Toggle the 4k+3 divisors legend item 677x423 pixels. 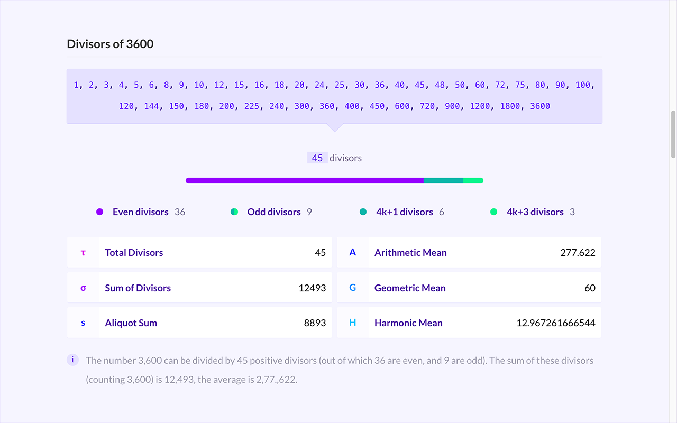532,212
